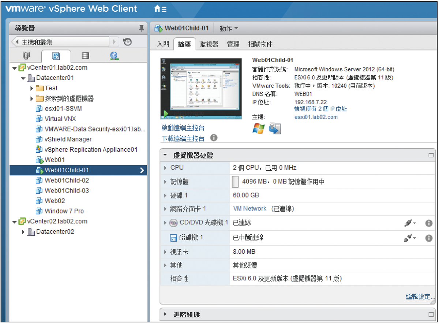
Task: Select VMWARE-Data Security-esxi01 in the tree
Action: [x=95, y=129]
